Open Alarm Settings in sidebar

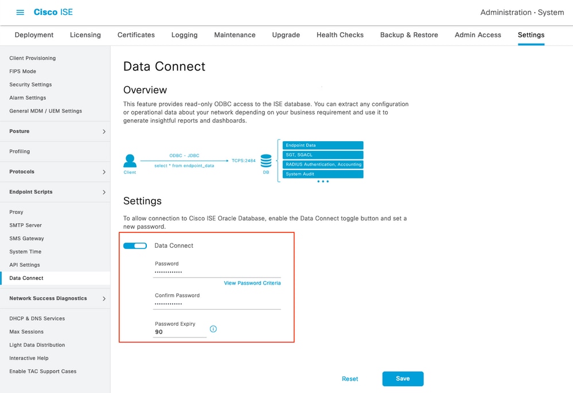coord(28,98)
